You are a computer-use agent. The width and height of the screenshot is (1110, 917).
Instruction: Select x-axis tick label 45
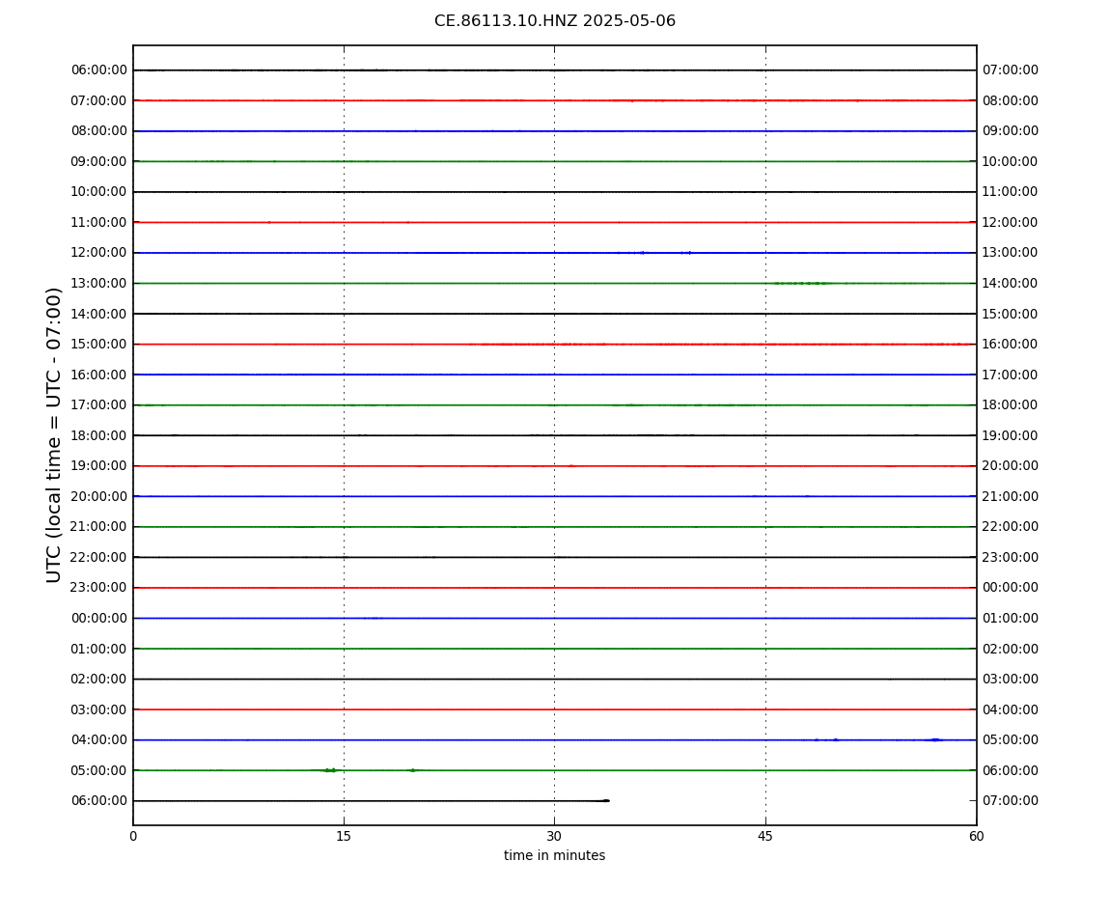click(x=765, y=836)
